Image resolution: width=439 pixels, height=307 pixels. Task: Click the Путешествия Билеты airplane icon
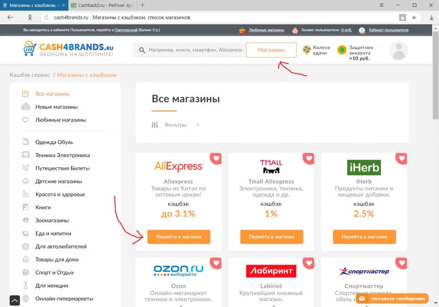(x=25, y=168)
